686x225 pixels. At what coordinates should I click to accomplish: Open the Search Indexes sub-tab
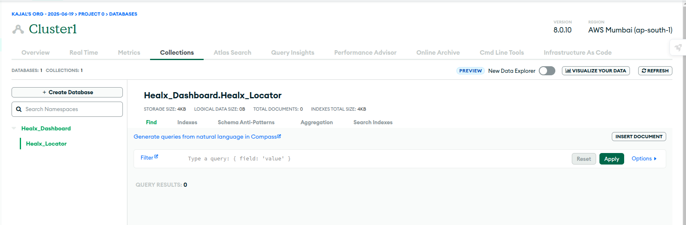pos(373,122)
